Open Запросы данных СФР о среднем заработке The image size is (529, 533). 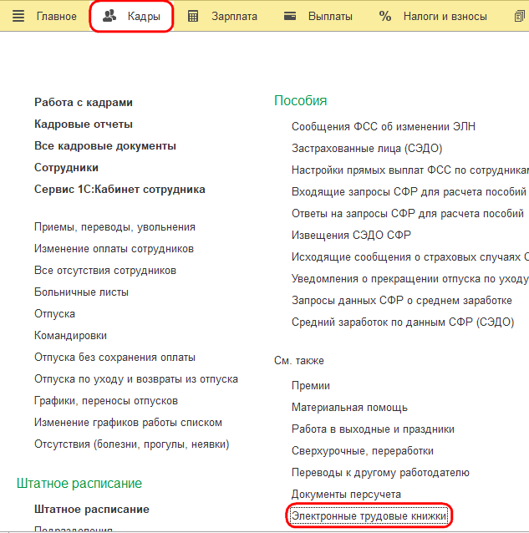[402, 301]
